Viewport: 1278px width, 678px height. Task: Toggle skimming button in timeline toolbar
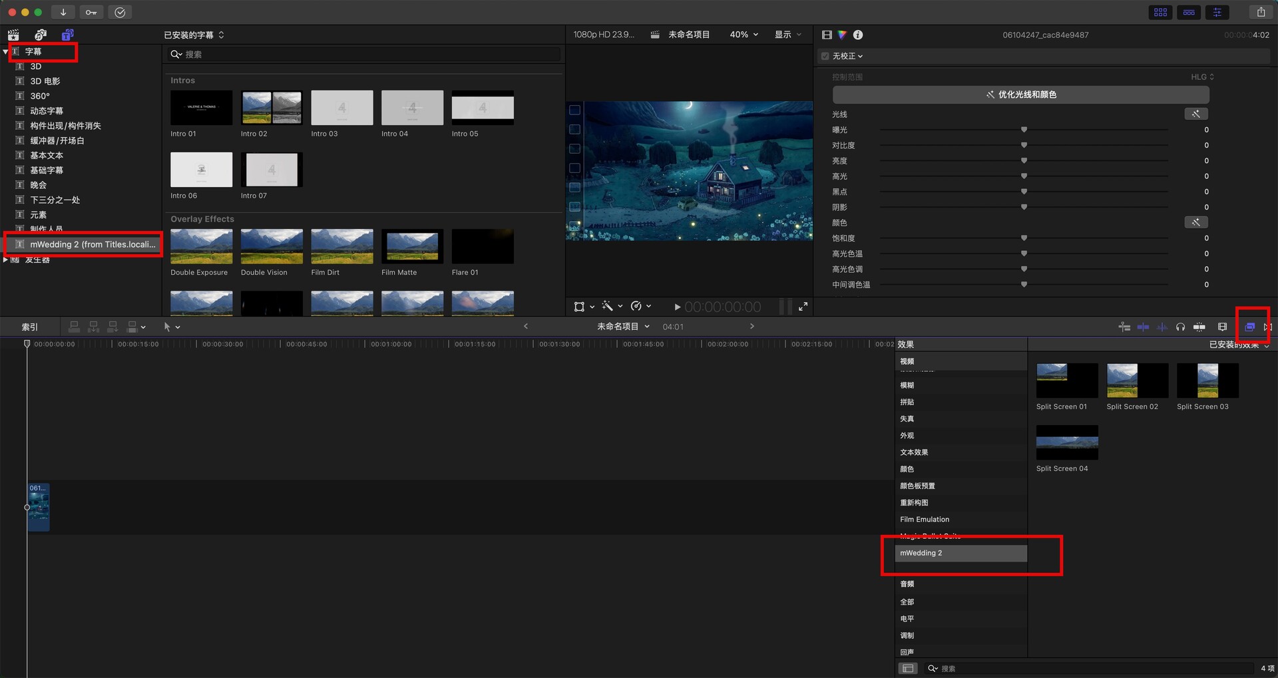pos(1144,327)
